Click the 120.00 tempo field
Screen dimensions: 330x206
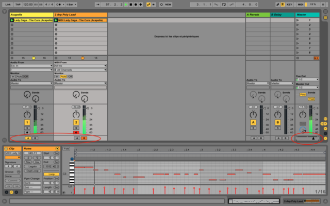tap(28, 5)
